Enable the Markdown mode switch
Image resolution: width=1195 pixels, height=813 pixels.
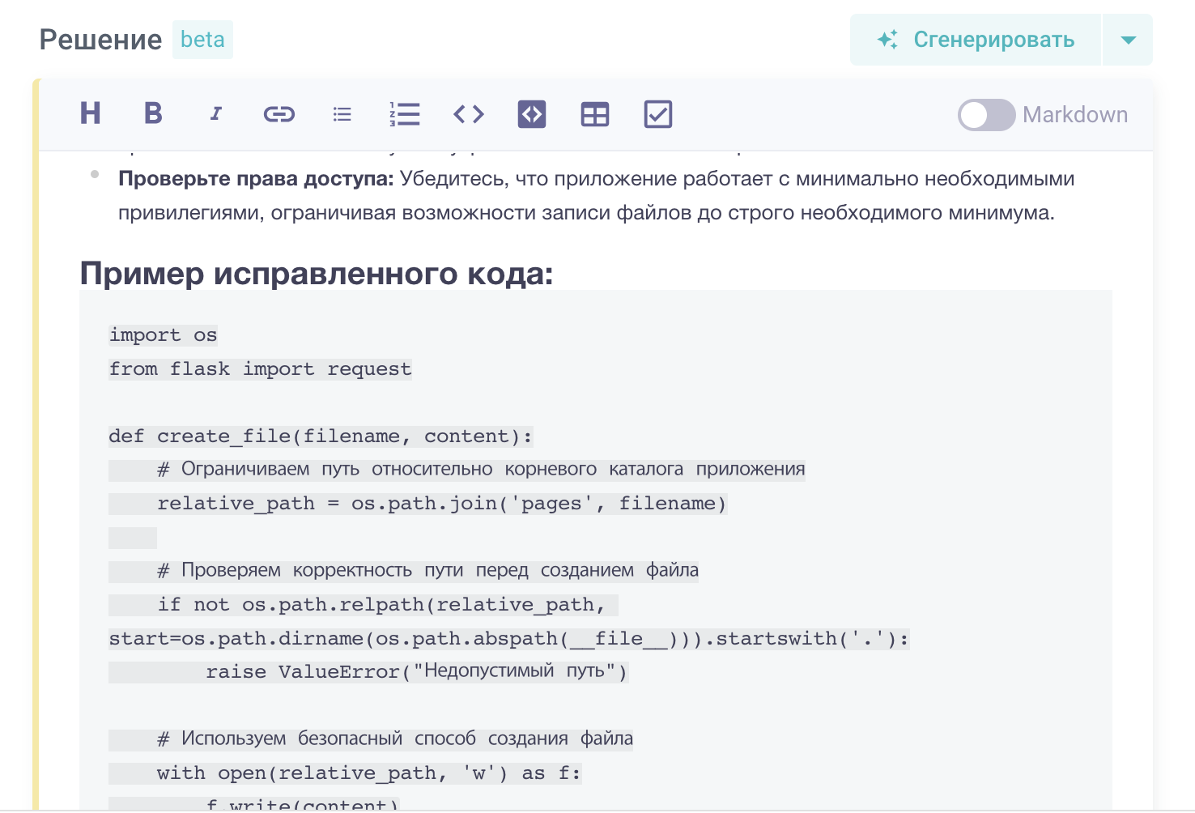(986, 115)
